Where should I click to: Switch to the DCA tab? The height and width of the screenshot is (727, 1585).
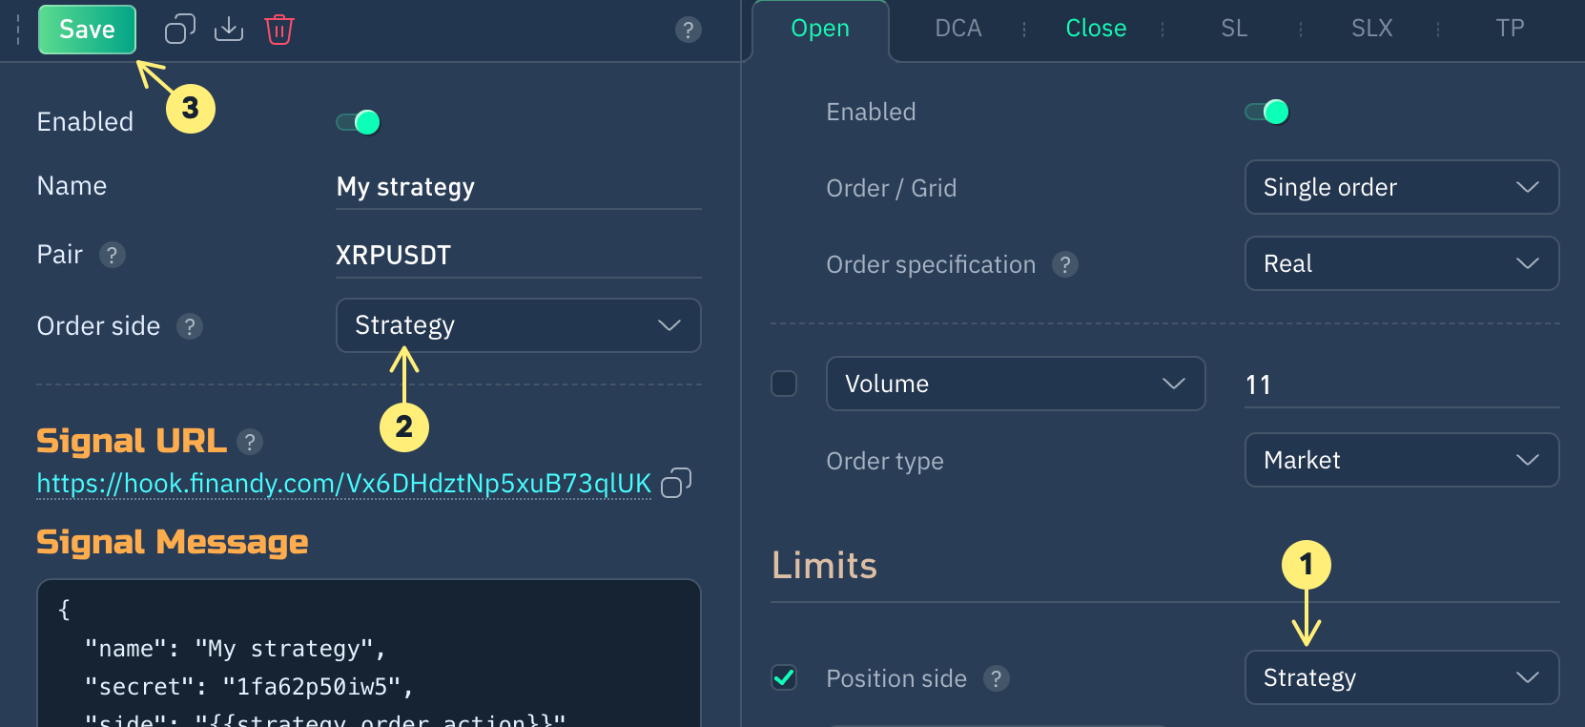[x=957, y=29]
